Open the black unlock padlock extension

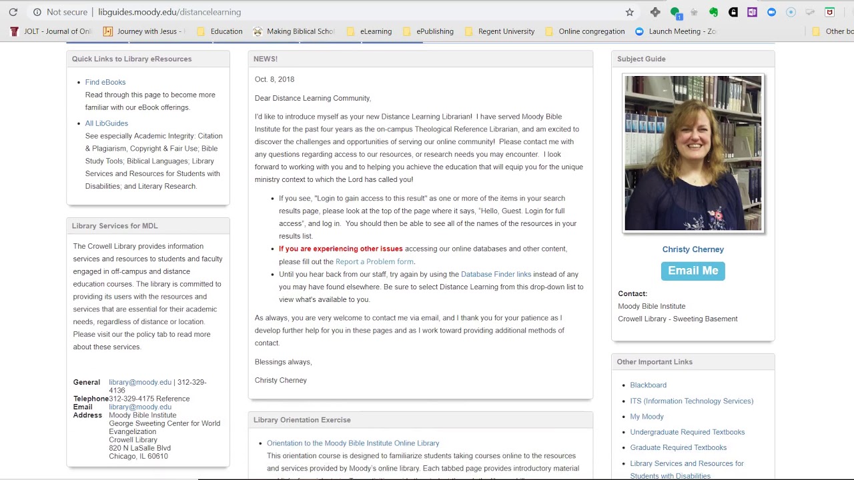pyautogui.click(x=733, y=12)
